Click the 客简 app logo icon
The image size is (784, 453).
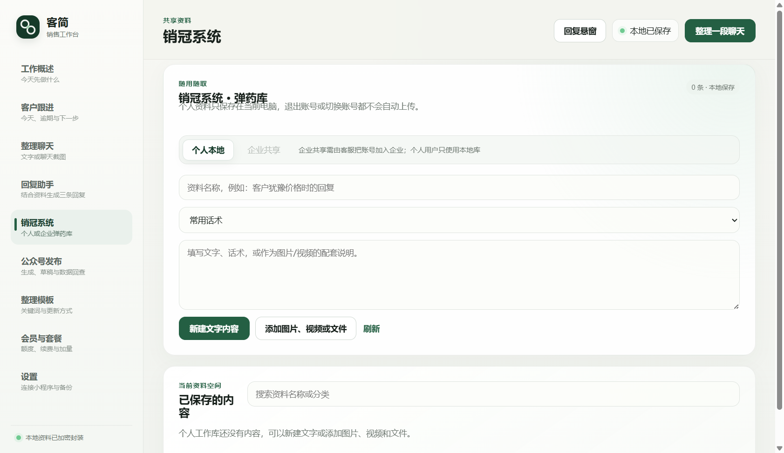(x=28, y=27)
